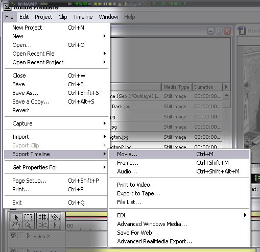Click the yellow work area bar
The width and height of the screenshot is (260, 252).
[86, 214]
